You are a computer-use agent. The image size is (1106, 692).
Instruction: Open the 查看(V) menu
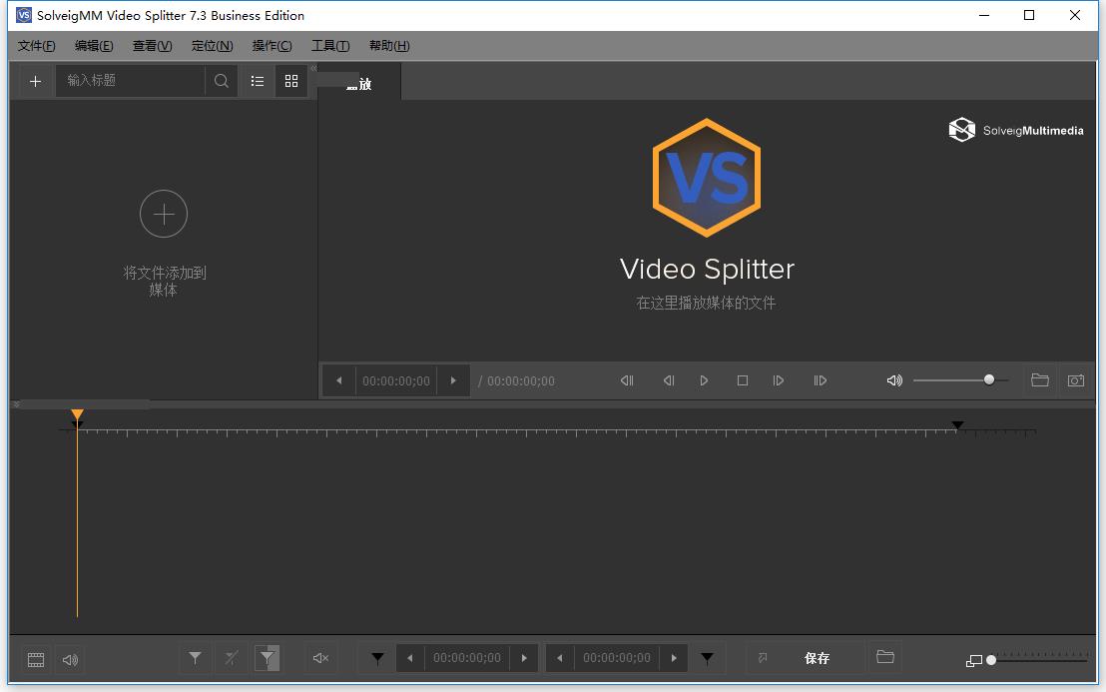[x=153, y=46]
